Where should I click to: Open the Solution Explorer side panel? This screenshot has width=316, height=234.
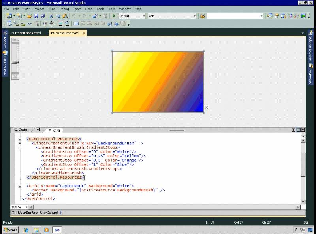click(310, 46)
